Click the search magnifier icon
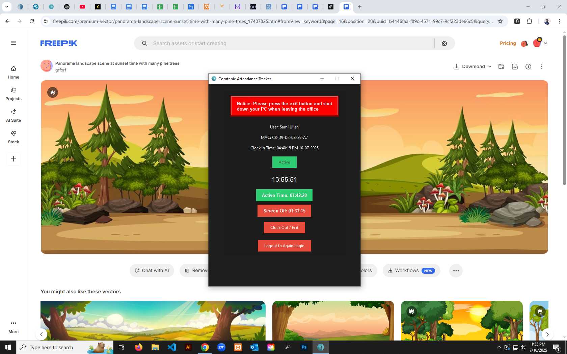 click(144, 43)
